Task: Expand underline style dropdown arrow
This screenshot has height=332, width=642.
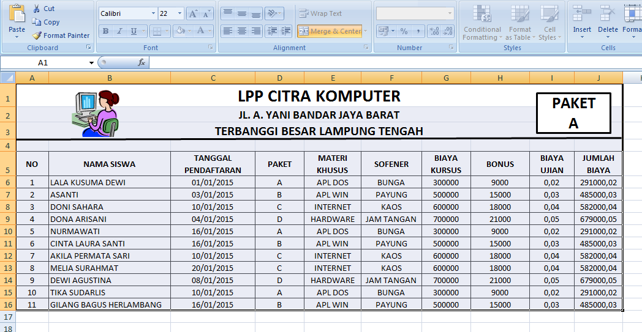Action: 144,31
